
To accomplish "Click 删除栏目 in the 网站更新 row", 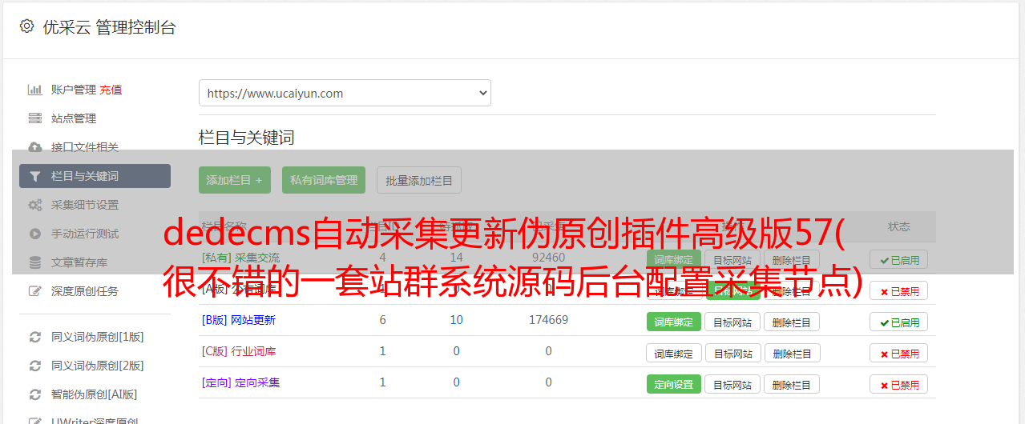I will pos(792,322).
